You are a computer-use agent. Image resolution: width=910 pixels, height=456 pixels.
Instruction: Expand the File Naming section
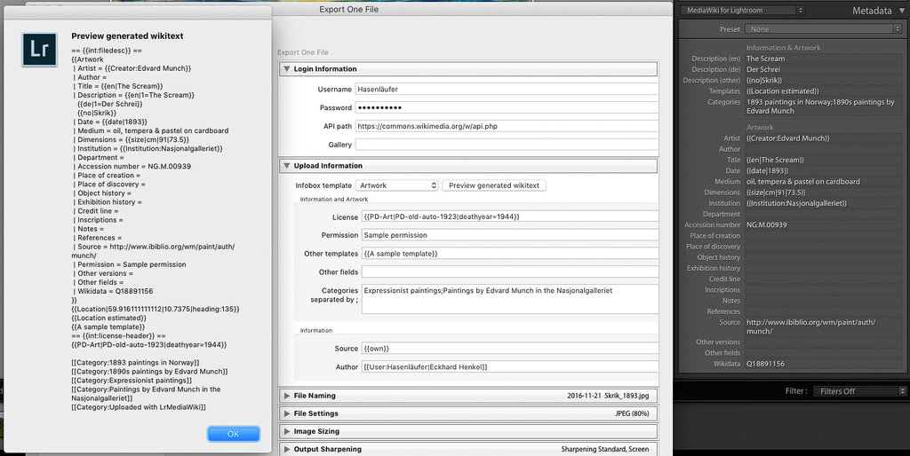[x=287, y=396]
